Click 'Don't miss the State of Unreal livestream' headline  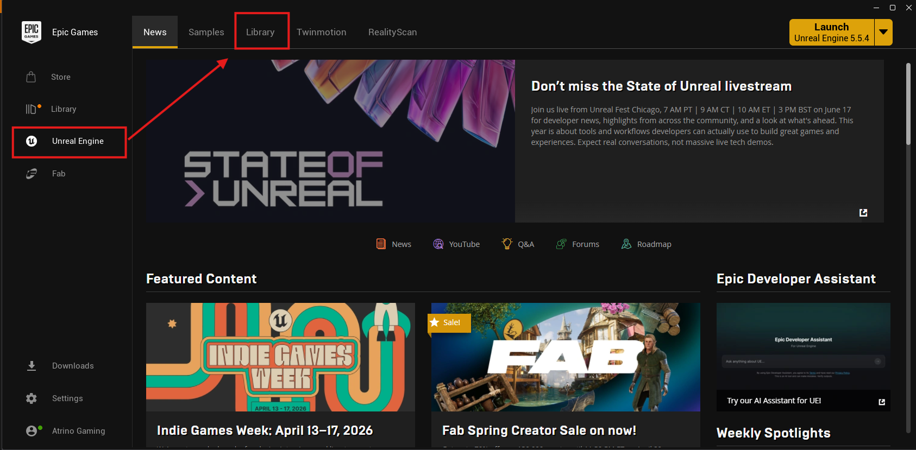click(x=661, y=86)
